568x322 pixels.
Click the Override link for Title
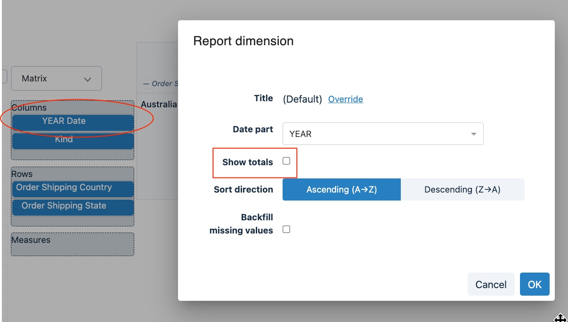tap(345, 99)
